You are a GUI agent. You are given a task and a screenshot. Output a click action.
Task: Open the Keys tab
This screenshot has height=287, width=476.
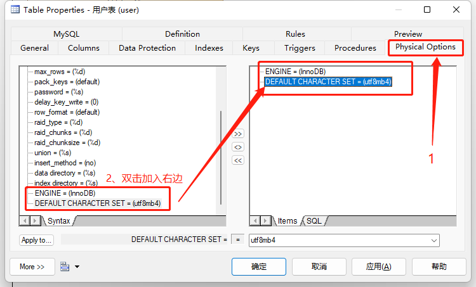251,48
